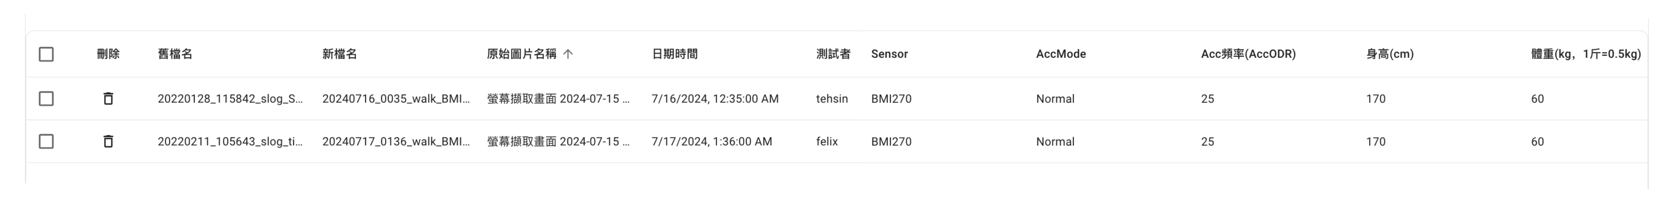Click the tester cell felix
This screenshot has width=1666, height=208.
tap(826, 142)
